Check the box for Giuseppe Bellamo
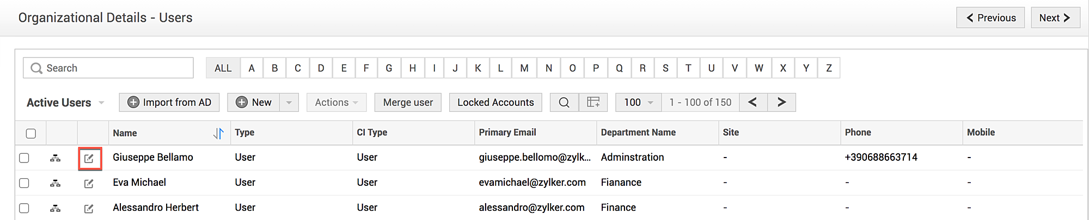1089x220 pixels. pyautogui.click(x=24, y=158)
